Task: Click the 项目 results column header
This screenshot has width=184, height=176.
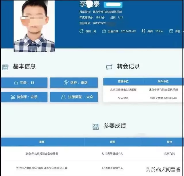Action: (112, 142)
